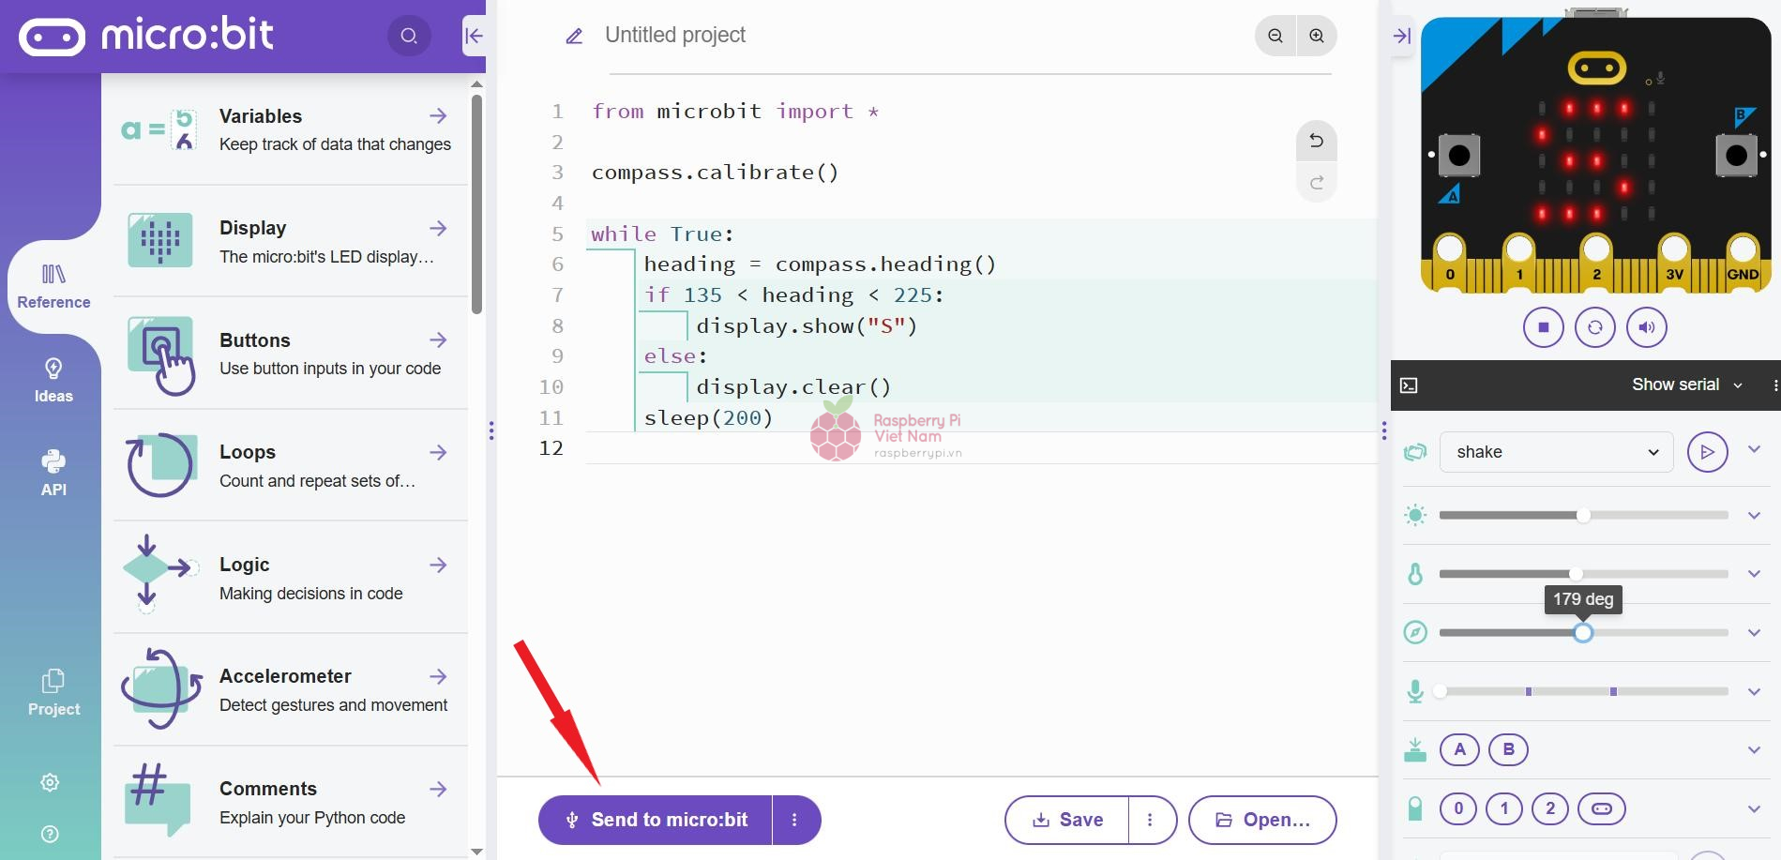
Task: Mute the simulator sound
Action: (1646, 327)
